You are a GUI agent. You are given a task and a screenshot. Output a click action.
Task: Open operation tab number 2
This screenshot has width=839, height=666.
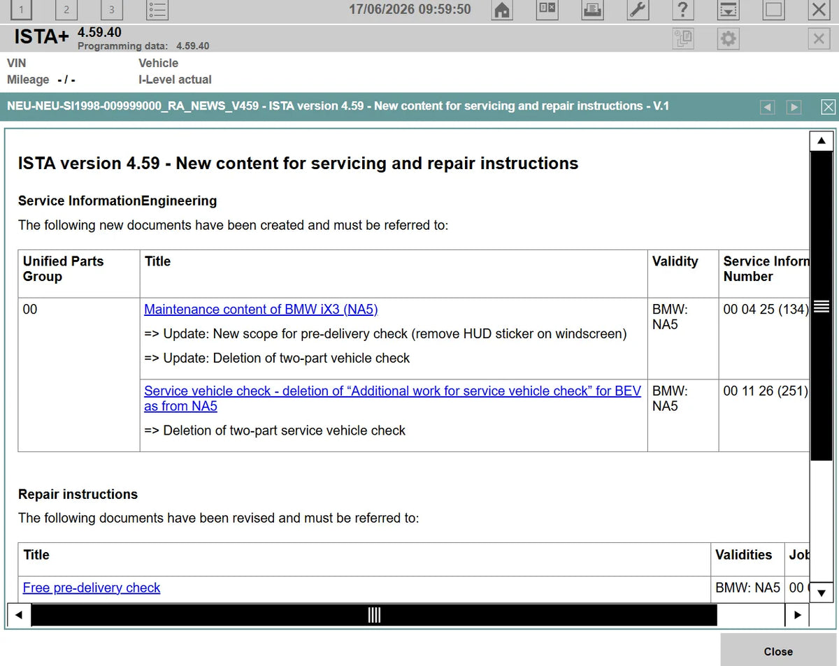click(66, 10)
